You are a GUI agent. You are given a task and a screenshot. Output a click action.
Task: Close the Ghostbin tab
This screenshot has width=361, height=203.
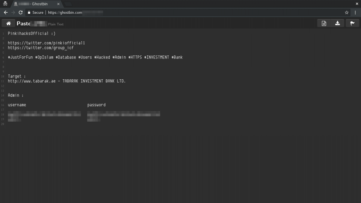click(x=58, y=4)
